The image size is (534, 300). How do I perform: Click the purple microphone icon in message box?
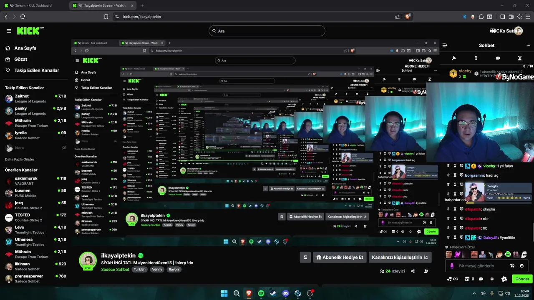pyautogui.click(x=452, y=266)
